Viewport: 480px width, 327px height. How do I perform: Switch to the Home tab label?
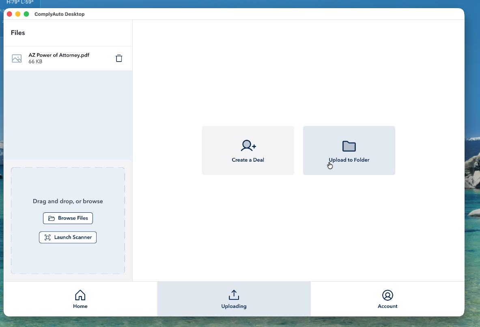[x=80, y=306]
